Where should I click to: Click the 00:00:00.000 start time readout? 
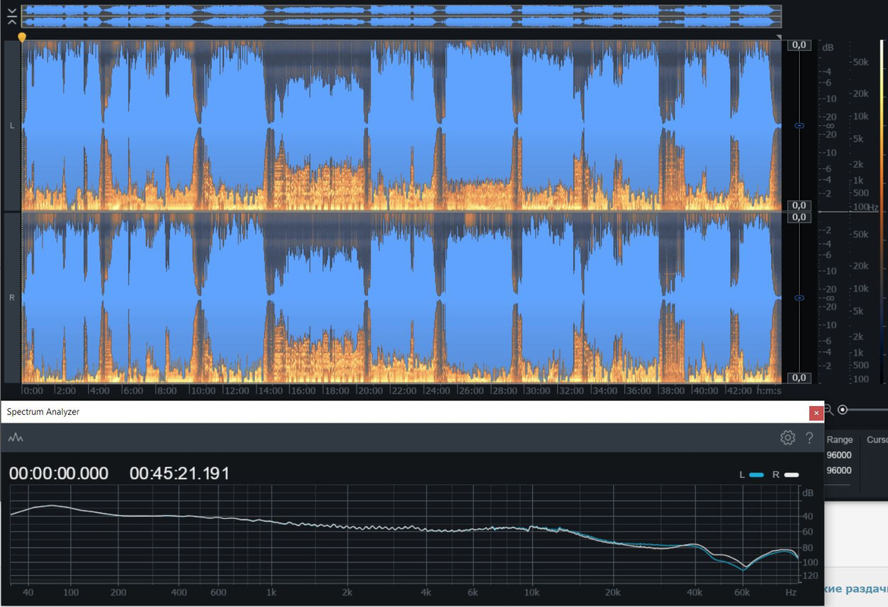click(58, 473)
